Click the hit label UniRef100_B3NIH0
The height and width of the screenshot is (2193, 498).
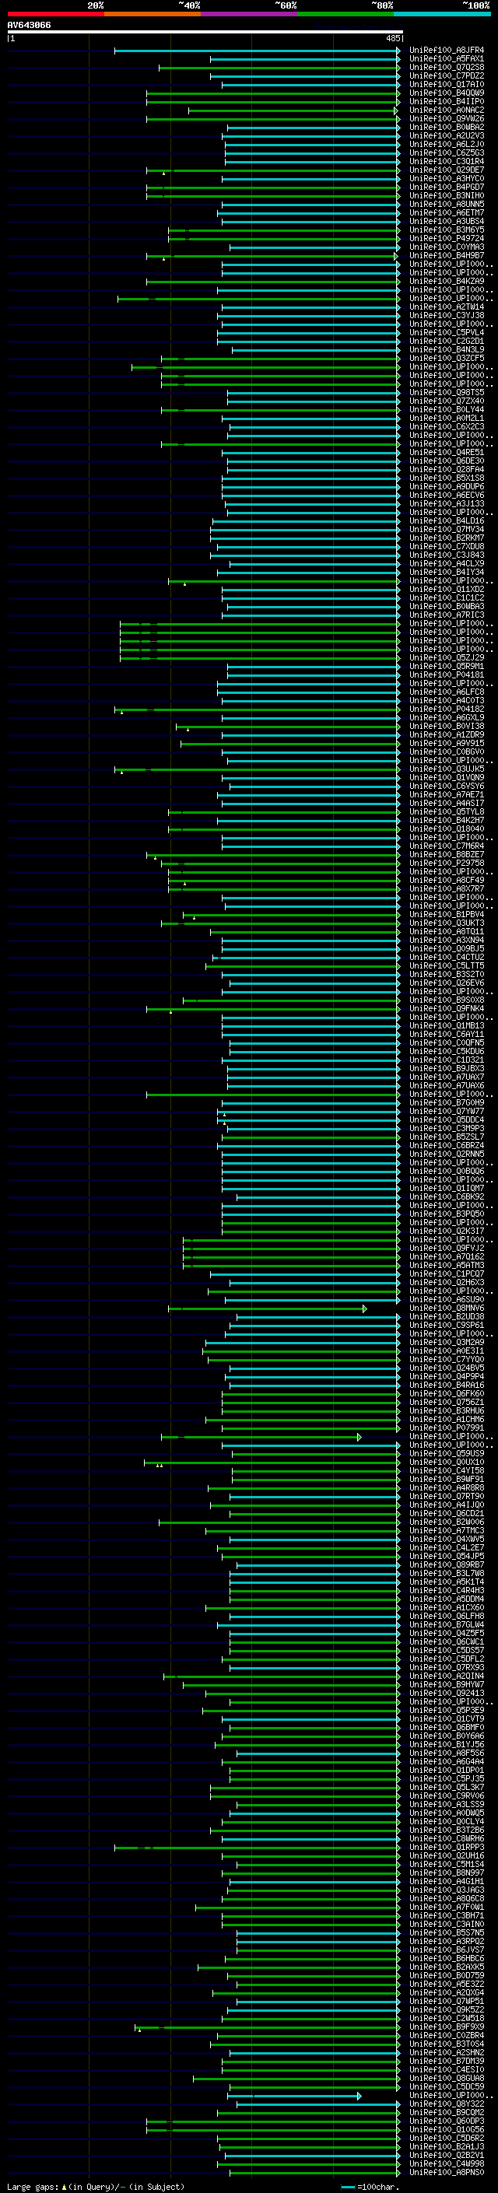447,195
